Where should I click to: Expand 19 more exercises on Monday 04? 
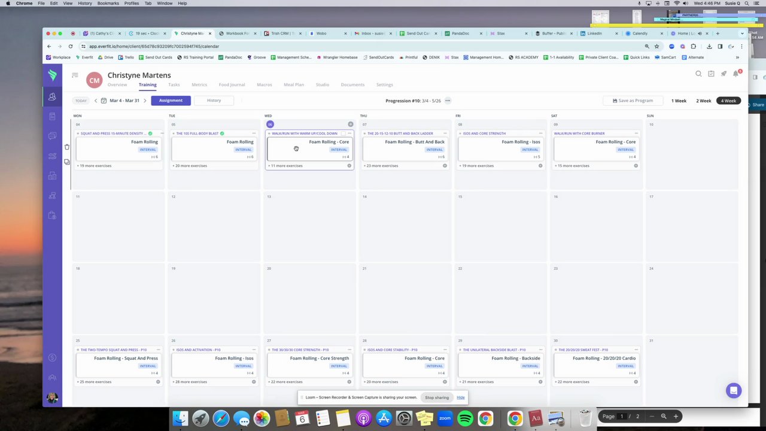coord(95,166)
